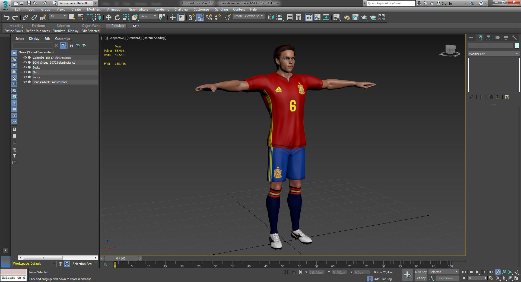Activate the Select and Move tool
Viewport: 521px width, 282px height.
pyautogui.click(x=108, y=18)
